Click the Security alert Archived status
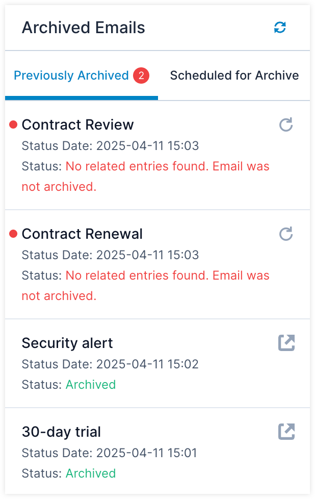315x499 pixels. [x=91, y=384]
